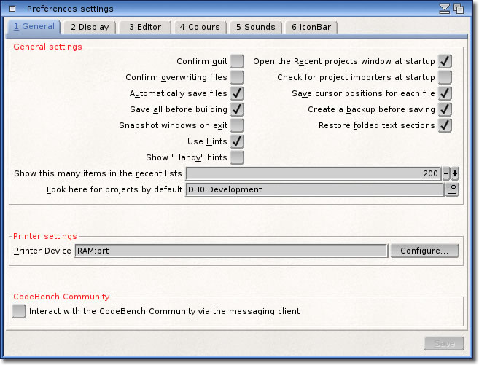Enable the Confirm quit checkbox
Screen dimensions: 479x365
click(x=237, y=61)
